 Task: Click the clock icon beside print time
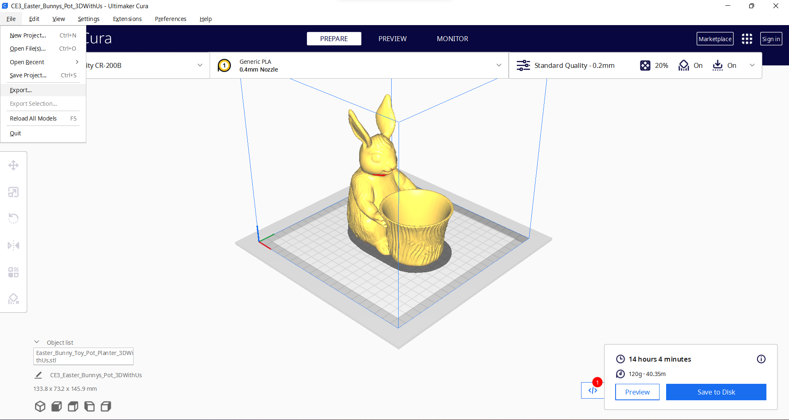(621, 359)
